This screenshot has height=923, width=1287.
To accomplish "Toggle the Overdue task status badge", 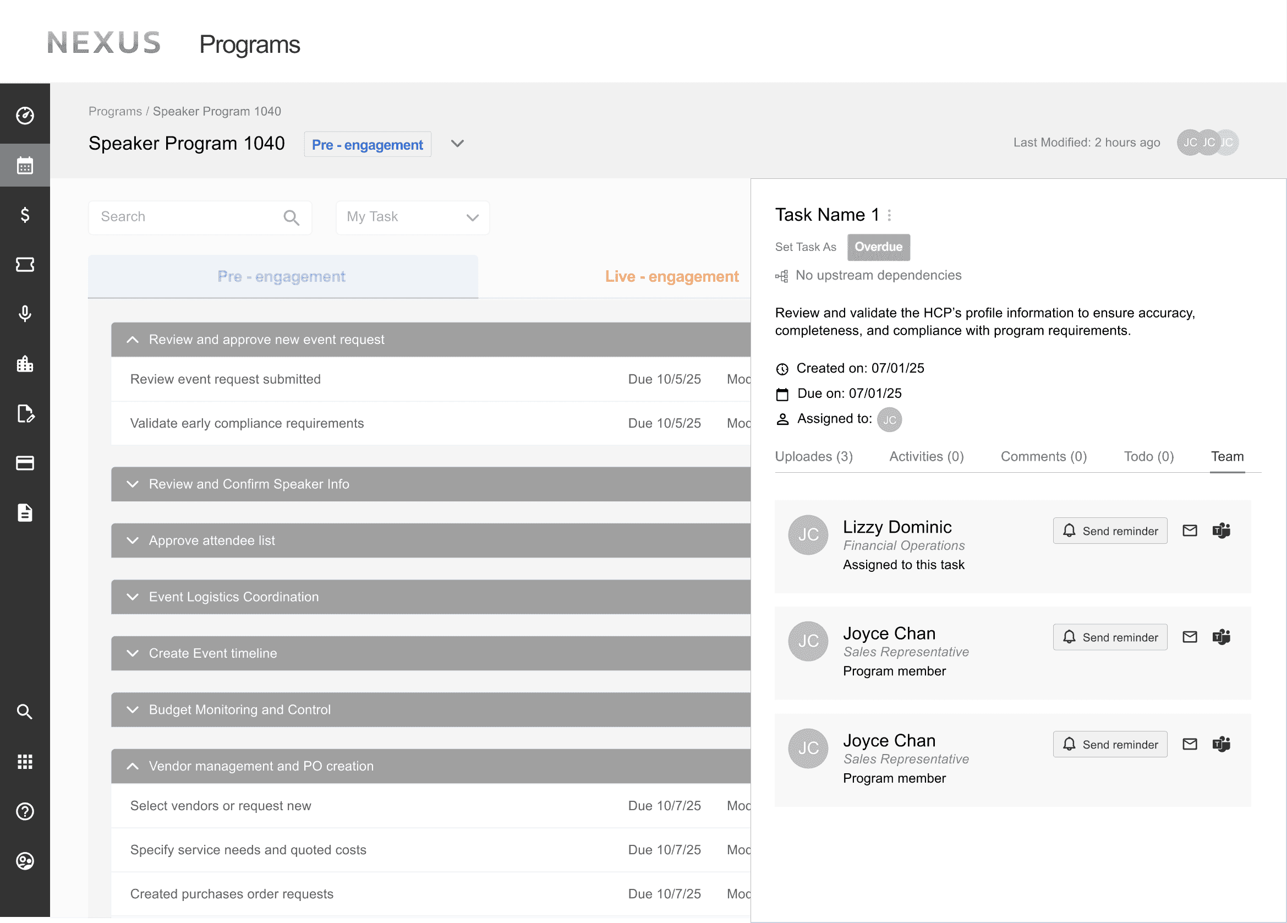I will 878,247.
